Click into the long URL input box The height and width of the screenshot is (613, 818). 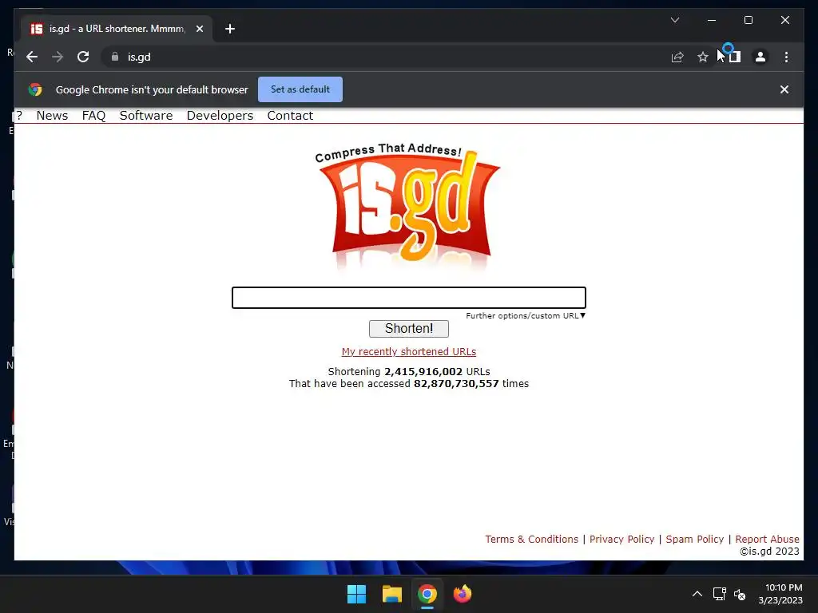(x=409, y=298)
